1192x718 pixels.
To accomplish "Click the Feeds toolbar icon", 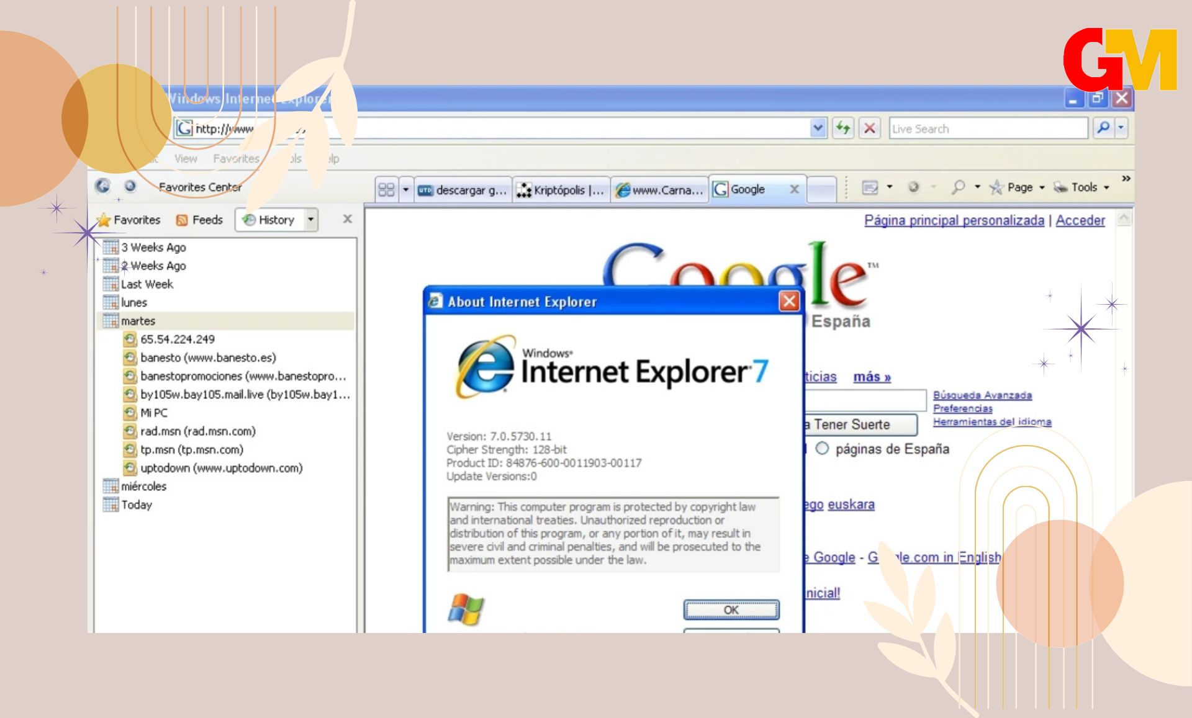I will (x=913, y=187).
